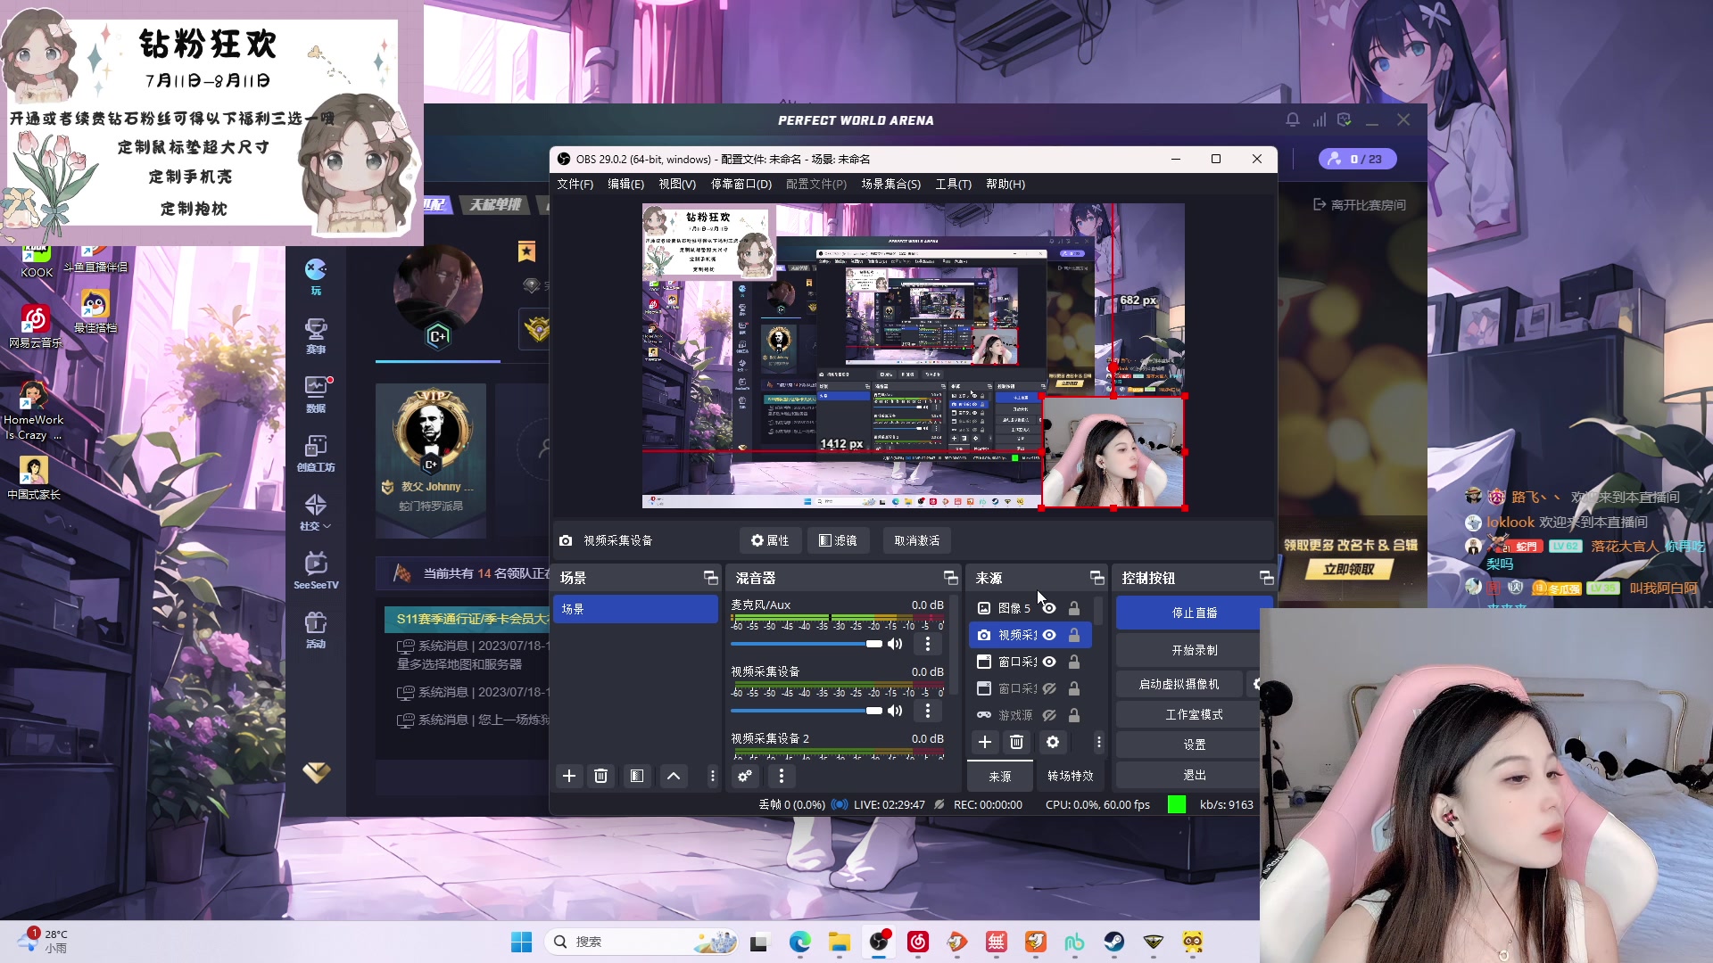
Task: Move scene up with the up-arrow icon
Action: (674, 776)
